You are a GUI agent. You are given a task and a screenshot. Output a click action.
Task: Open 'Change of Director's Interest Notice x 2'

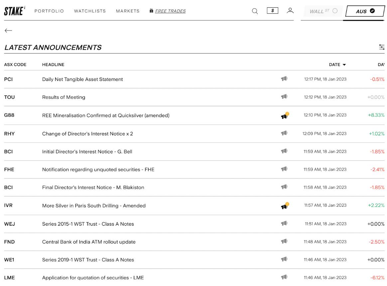click(x=88, y=133)
